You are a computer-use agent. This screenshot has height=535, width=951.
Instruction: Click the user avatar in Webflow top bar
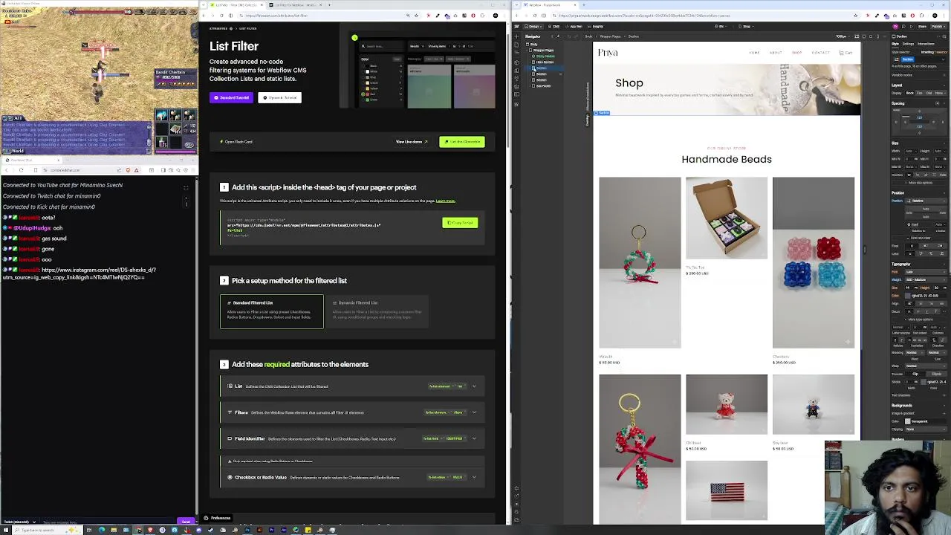pos(895,26)
